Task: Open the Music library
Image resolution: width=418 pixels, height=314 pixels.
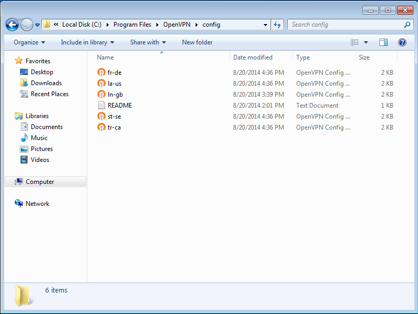Action: (x=39, y=138)
